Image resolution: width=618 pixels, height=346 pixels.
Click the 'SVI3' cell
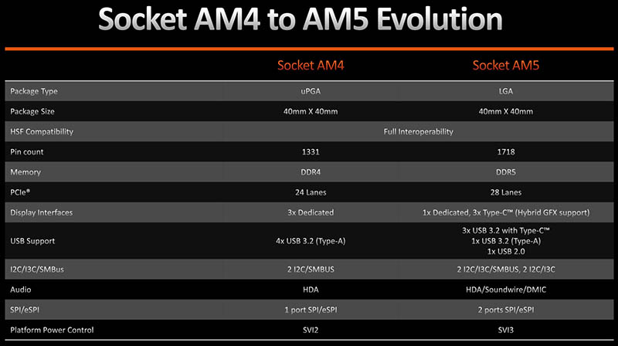point(506,330)
